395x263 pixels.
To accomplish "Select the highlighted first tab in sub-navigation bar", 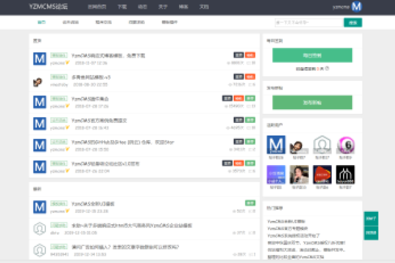I will (x=41, y=22).
